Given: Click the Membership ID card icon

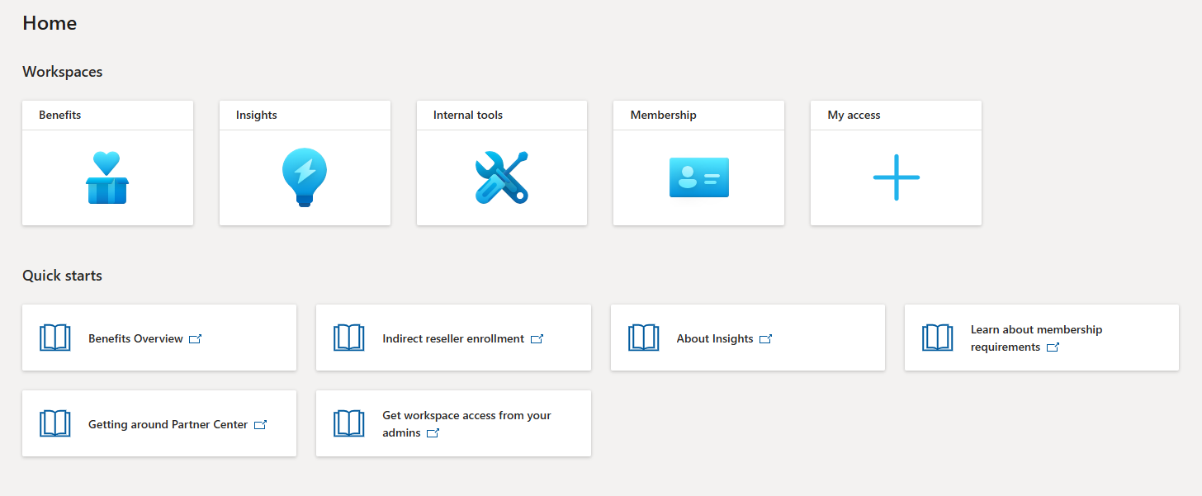Looking at the screenshot, I should coord(698,177).
